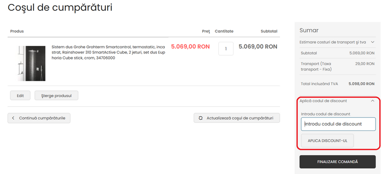This screenshot has width=389, height=174.
Task: Click the quantity field showing 1
Action: pyautogui.click(x=226, y=49)
